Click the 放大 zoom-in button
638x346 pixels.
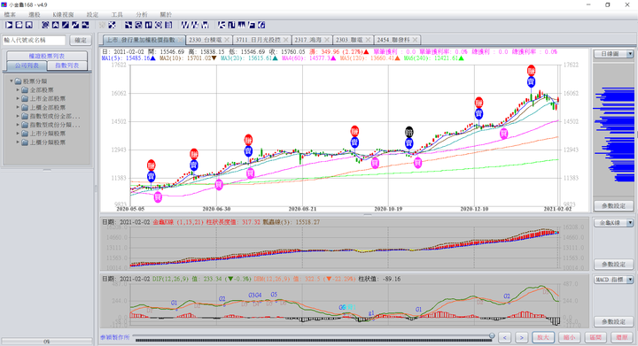coord(543,337)
